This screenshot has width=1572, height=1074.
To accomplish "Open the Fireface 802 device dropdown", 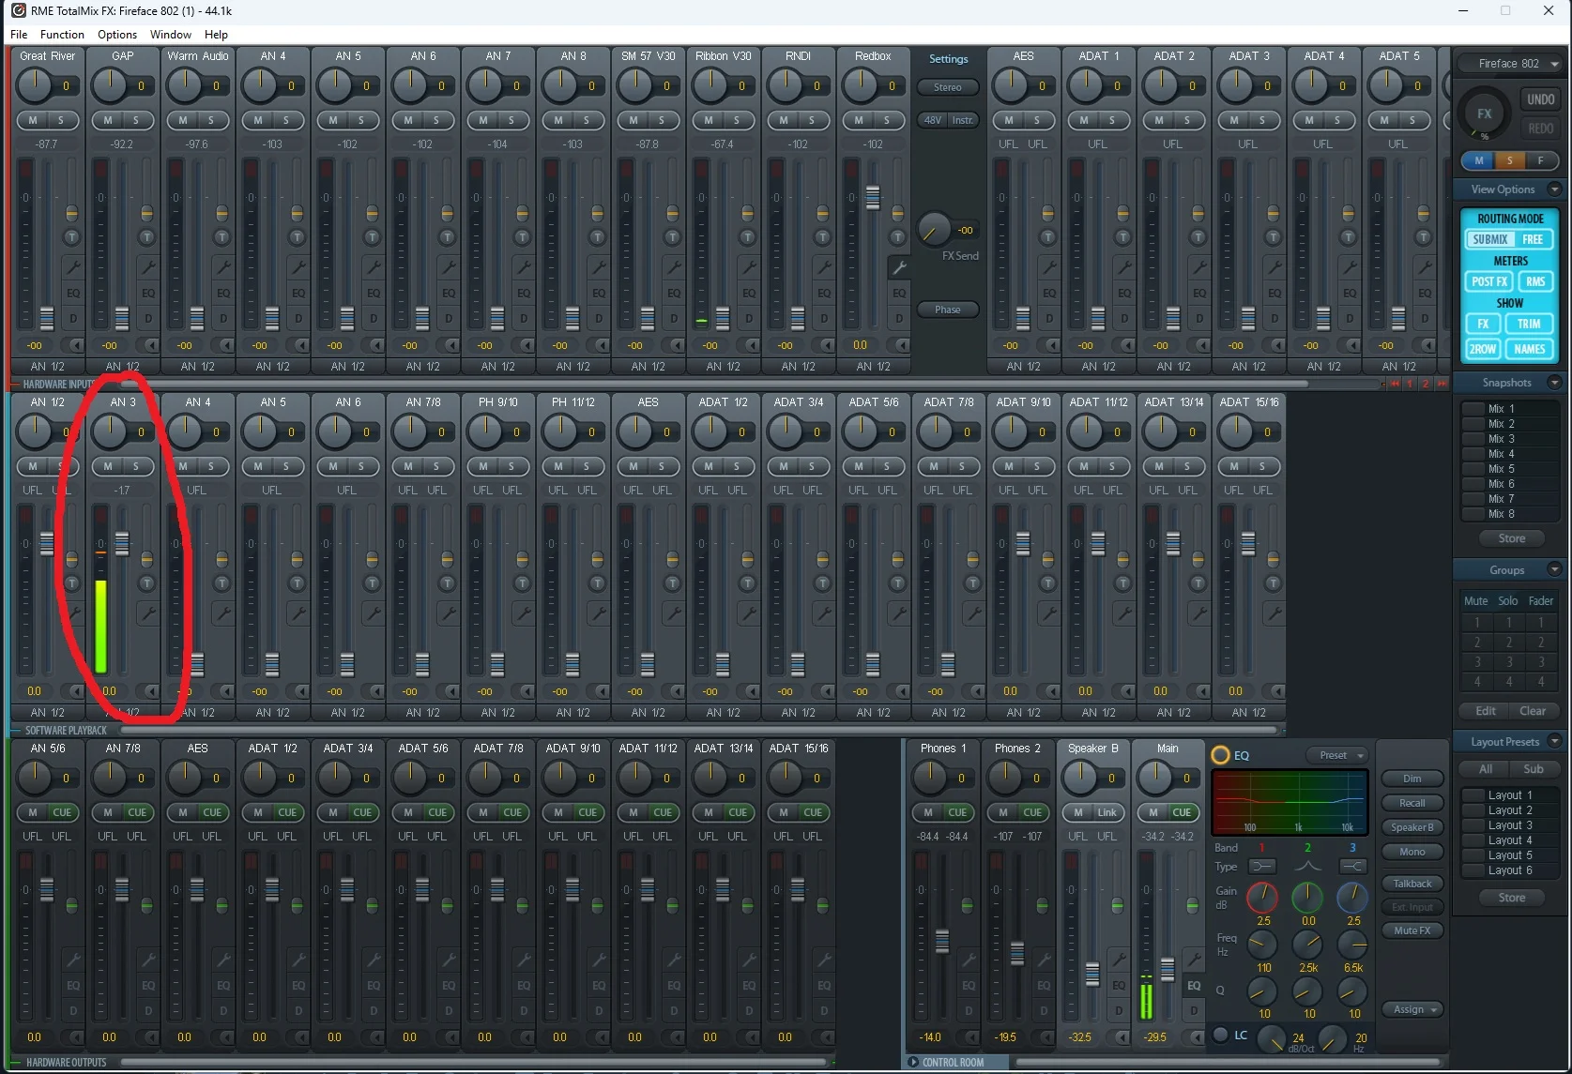I will pos(1510,64).
